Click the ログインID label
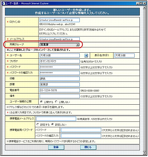Image resolution: width=148 pixels, height=157 pixels. point(15,22)
